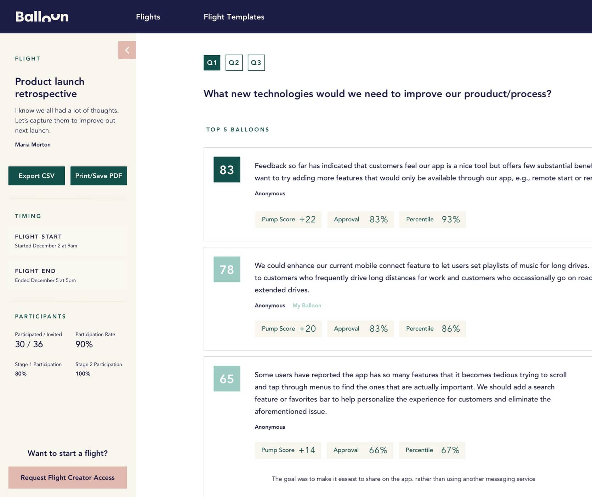Request Flight Creator Access
Image resolution: width=592 pixels, height=497 pixels.
pyautogui.click(x=68, y=477)
